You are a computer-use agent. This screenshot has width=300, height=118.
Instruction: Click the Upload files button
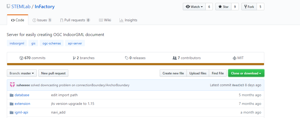198,73
